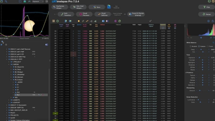Click the Visual Deflicker button
The image size is (215, 121).
[x=103, y=14]
